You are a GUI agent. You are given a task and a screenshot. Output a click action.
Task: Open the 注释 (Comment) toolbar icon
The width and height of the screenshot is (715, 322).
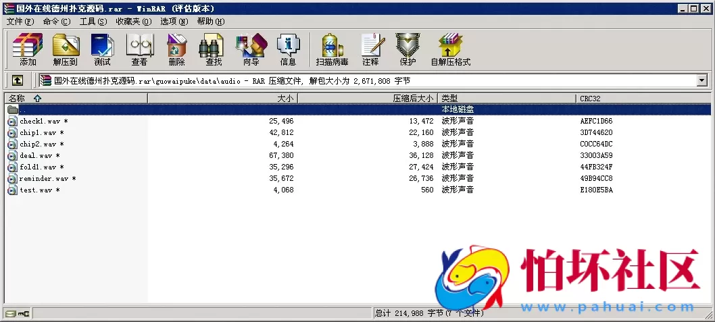(x=370, y=49)
